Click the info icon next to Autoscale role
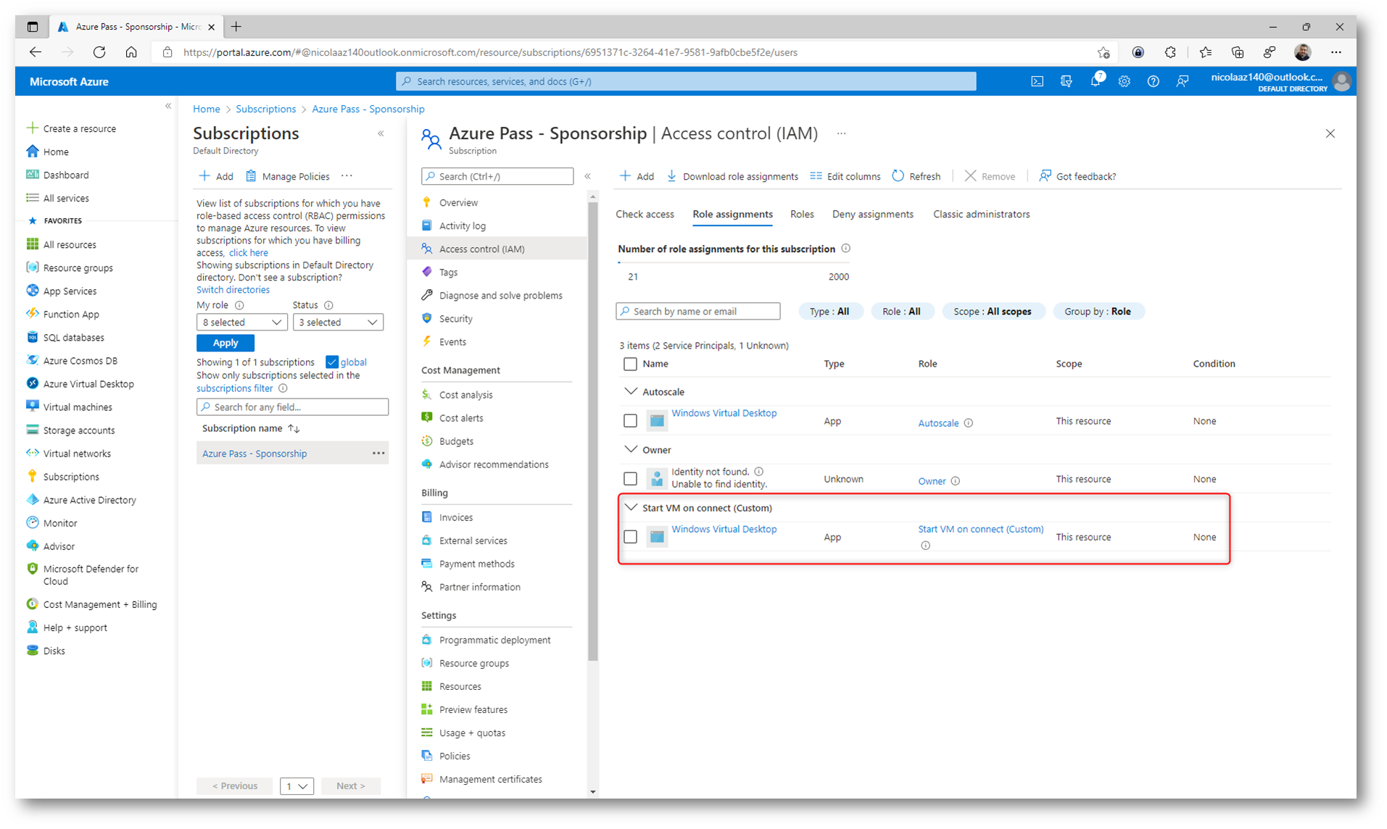 click(x=969, y=423)
